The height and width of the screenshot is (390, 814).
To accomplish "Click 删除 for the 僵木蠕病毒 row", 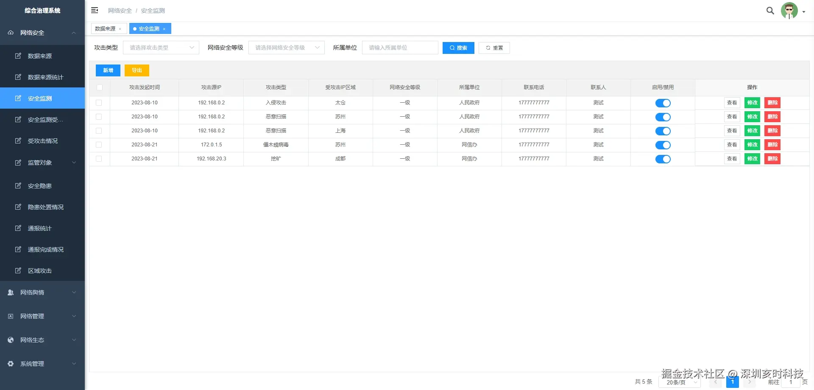I will coord(772,145).
